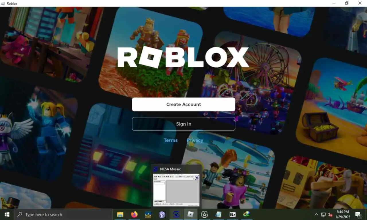The height and width of the screenshot is (220, 367).
Task: Open the notification center icon
Action: coord(358,215)
